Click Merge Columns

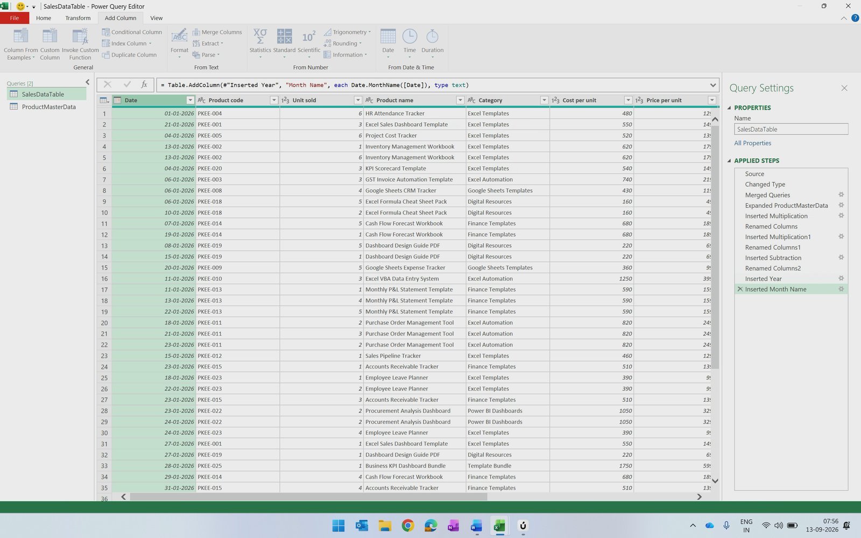pos(217,32)
